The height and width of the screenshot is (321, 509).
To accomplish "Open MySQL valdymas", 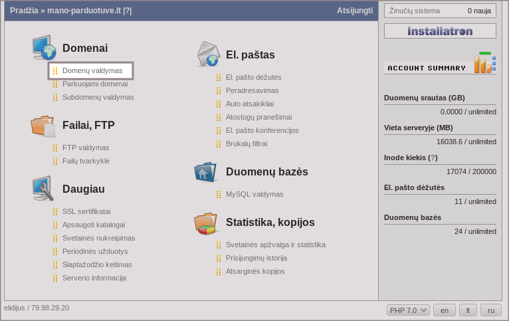I will [x=255, y=194].
